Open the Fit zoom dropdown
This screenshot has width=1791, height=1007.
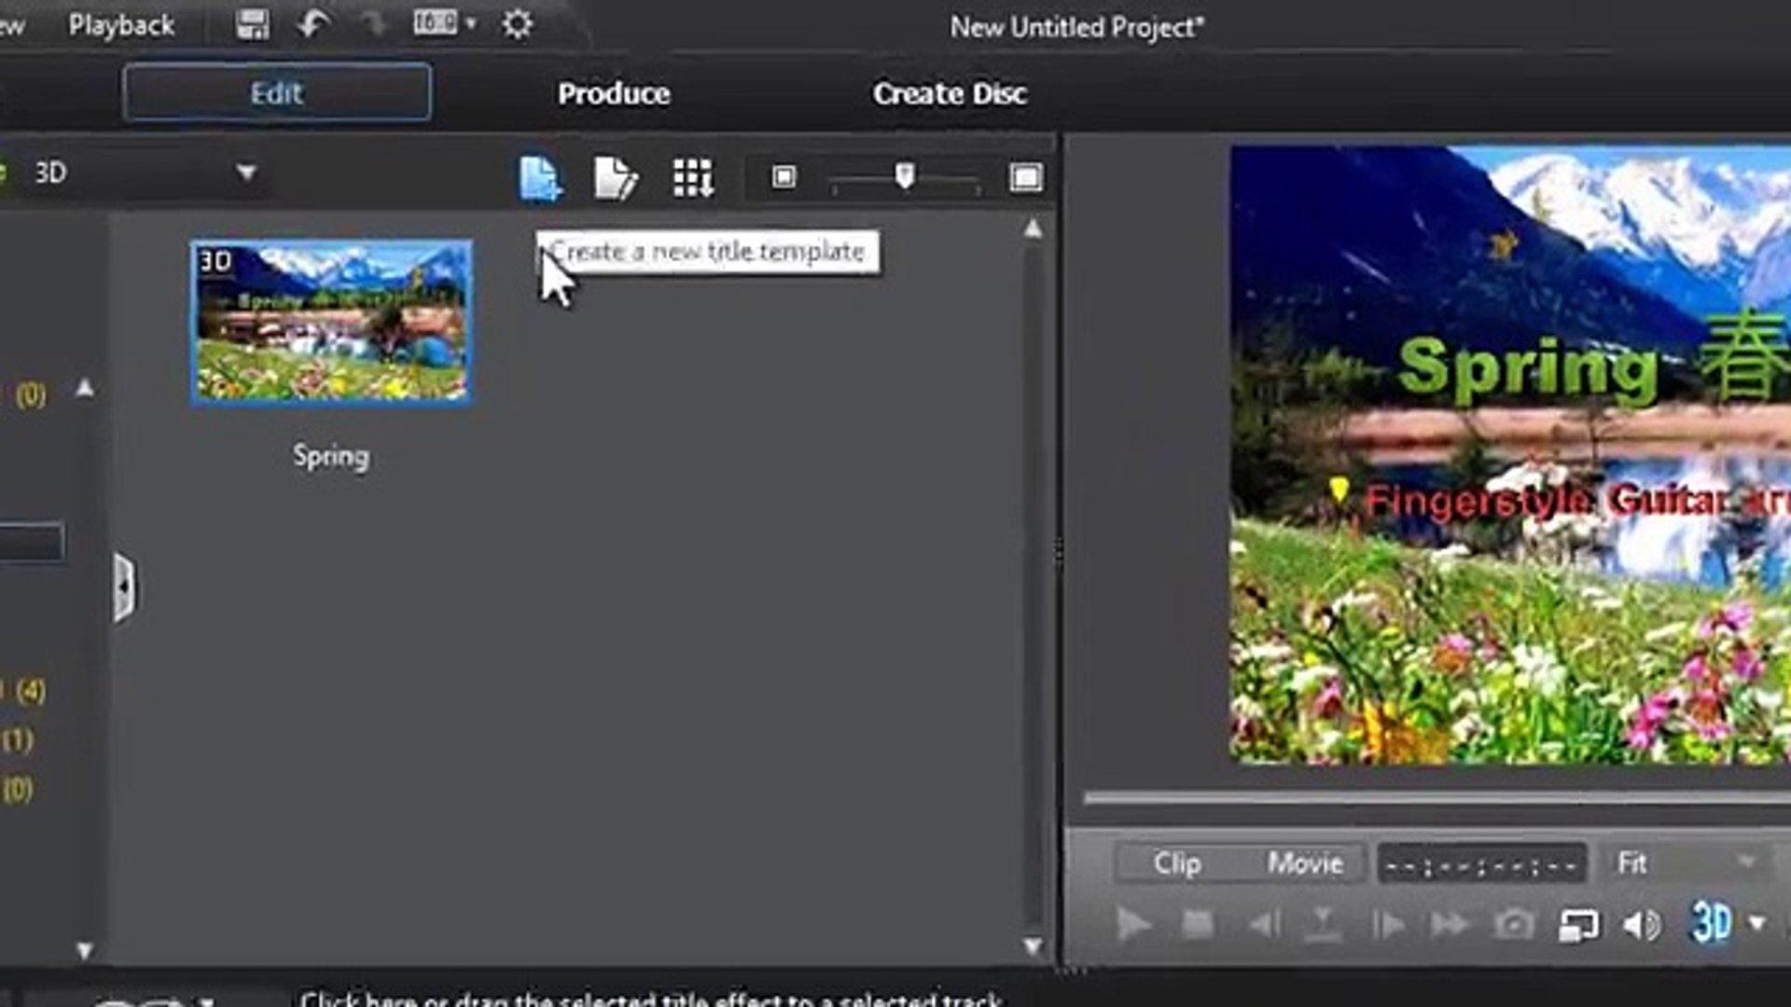(x=1746, y=862)
